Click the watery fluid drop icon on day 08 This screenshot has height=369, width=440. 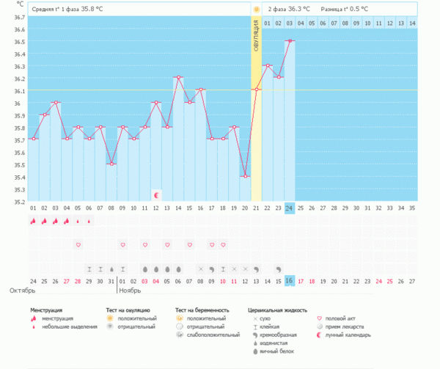coord(111,268)
